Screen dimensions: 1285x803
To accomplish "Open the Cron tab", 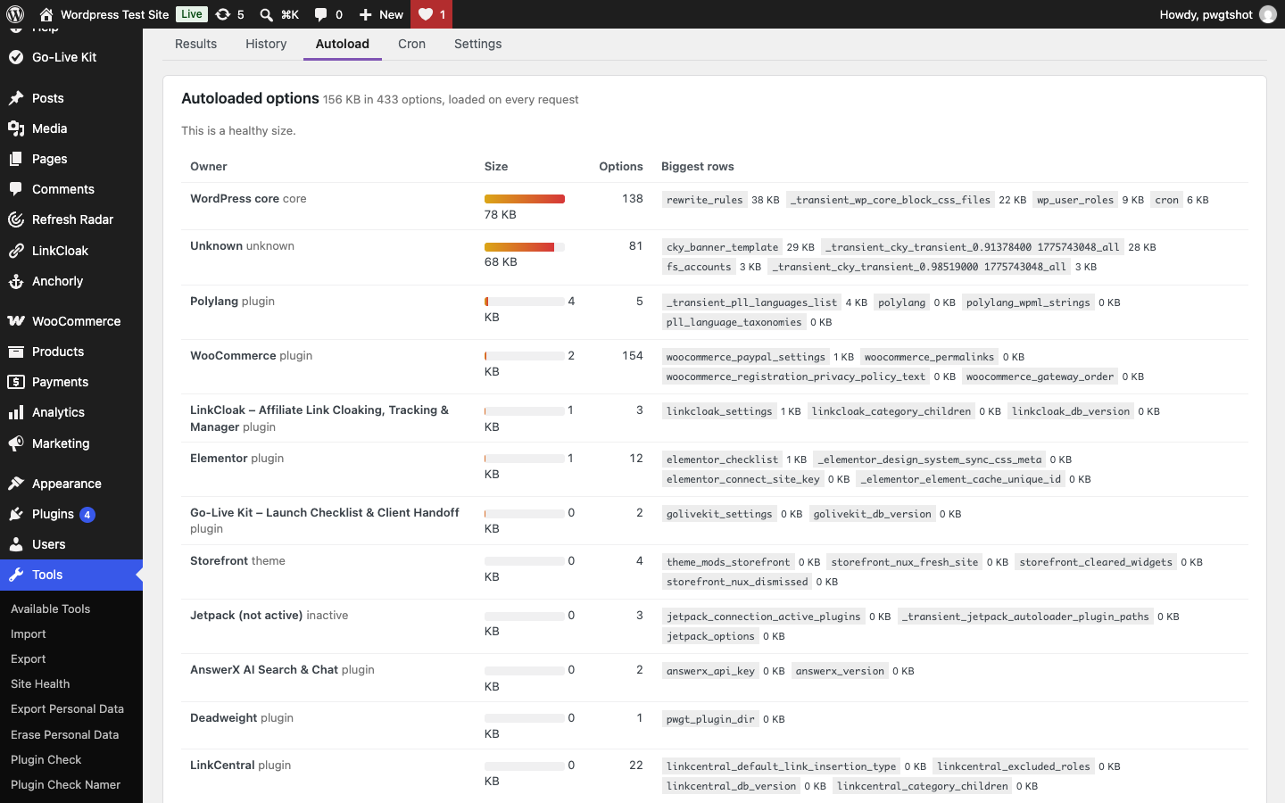I will 411,44.
